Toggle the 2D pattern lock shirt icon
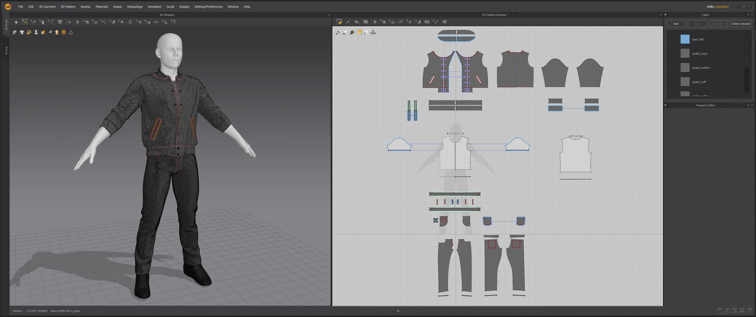The width and height of the screenshot is (756, 317). click(x=366, y=32)
